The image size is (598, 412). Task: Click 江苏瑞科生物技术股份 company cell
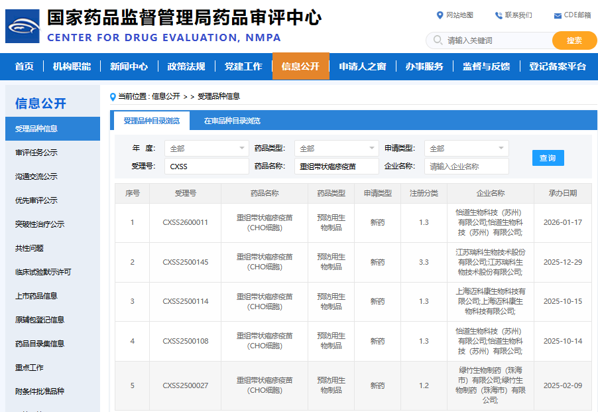[491, 263]
